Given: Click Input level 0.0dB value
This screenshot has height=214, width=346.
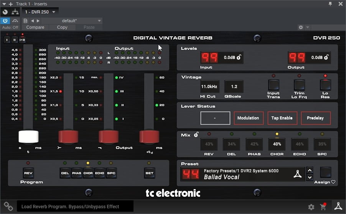Looking at the screenshot, I should (x=229, y=57).
